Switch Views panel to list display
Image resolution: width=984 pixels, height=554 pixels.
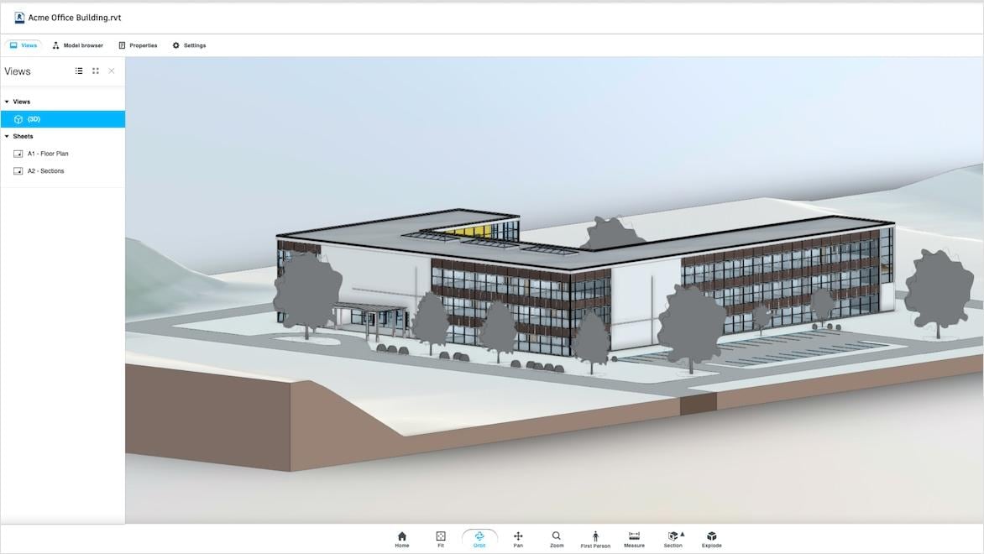(x=78, y=71)
